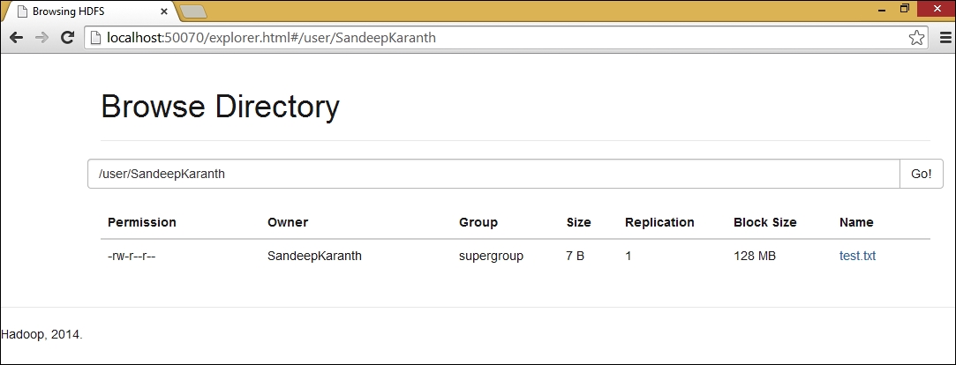956x365 pixels.
Task: Click the Replication column header
Action: pos(659,222)
